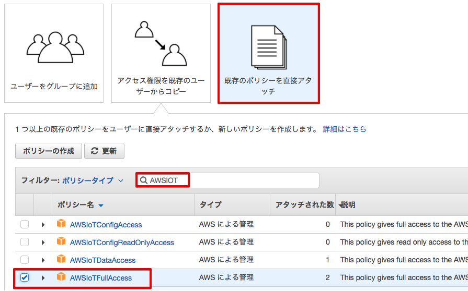Open the AWSIoTConfigAccess policy link
468x291 pixels.
[x=106, y=225]
